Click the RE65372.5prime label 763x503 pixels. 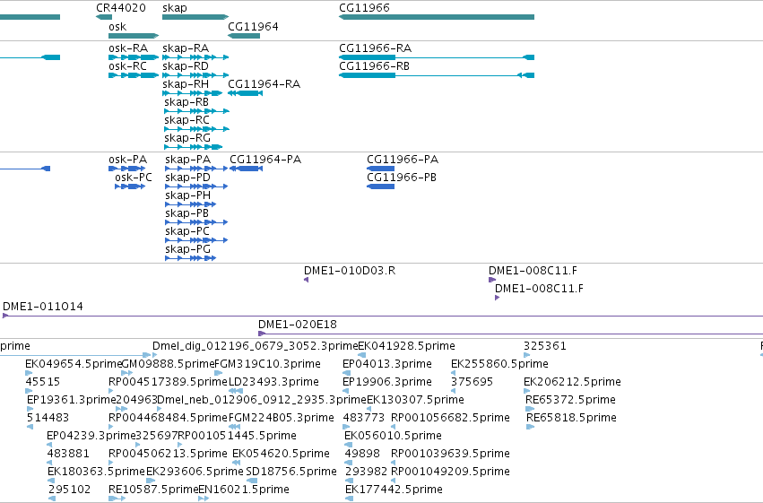[571, 401]
